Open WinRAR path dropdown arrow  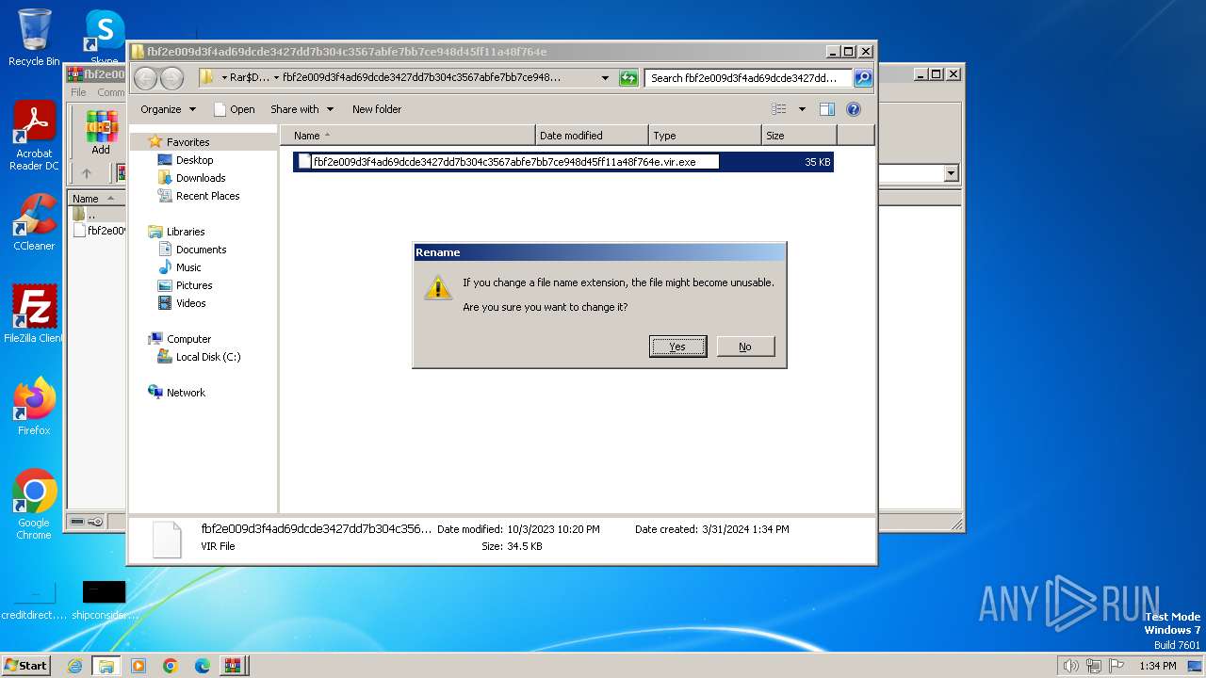pyautogui.click(x=951, y=173)
